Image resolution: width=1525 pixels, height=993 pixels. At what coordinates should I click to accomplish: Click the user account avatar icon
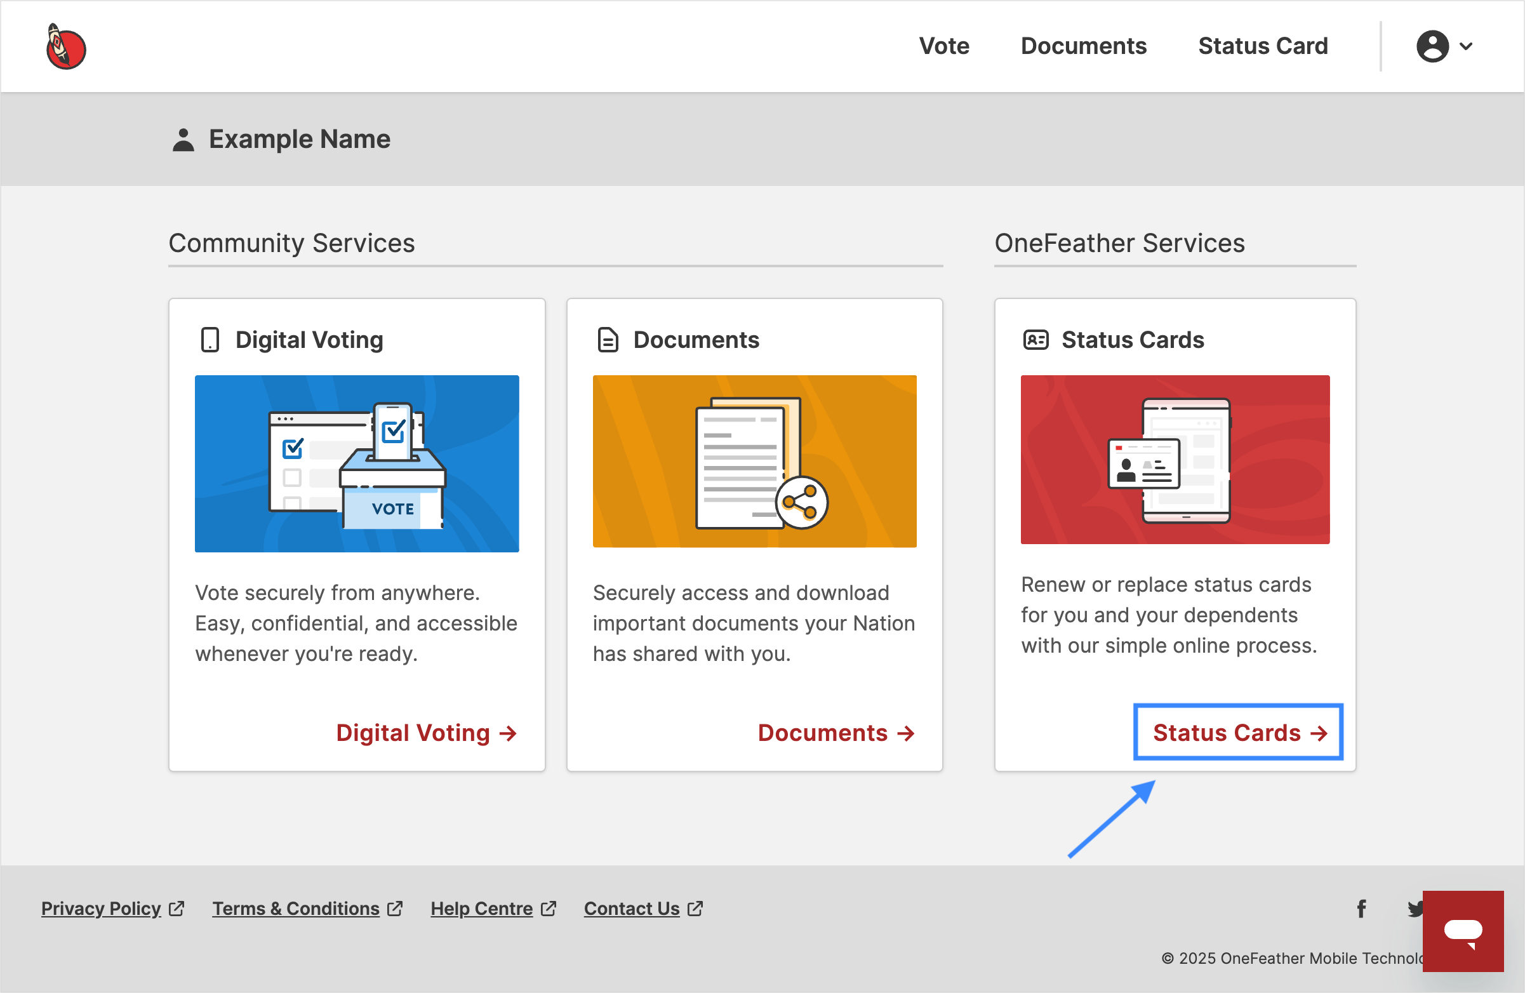tap(1433, 46)
